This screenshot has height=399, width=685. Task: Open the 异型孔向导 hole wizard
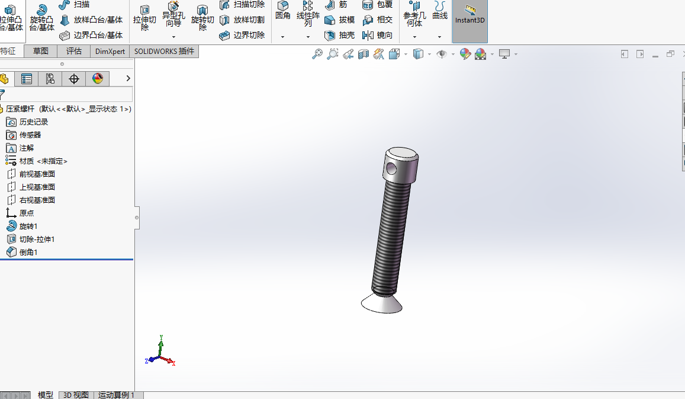(x=173, y=15)
